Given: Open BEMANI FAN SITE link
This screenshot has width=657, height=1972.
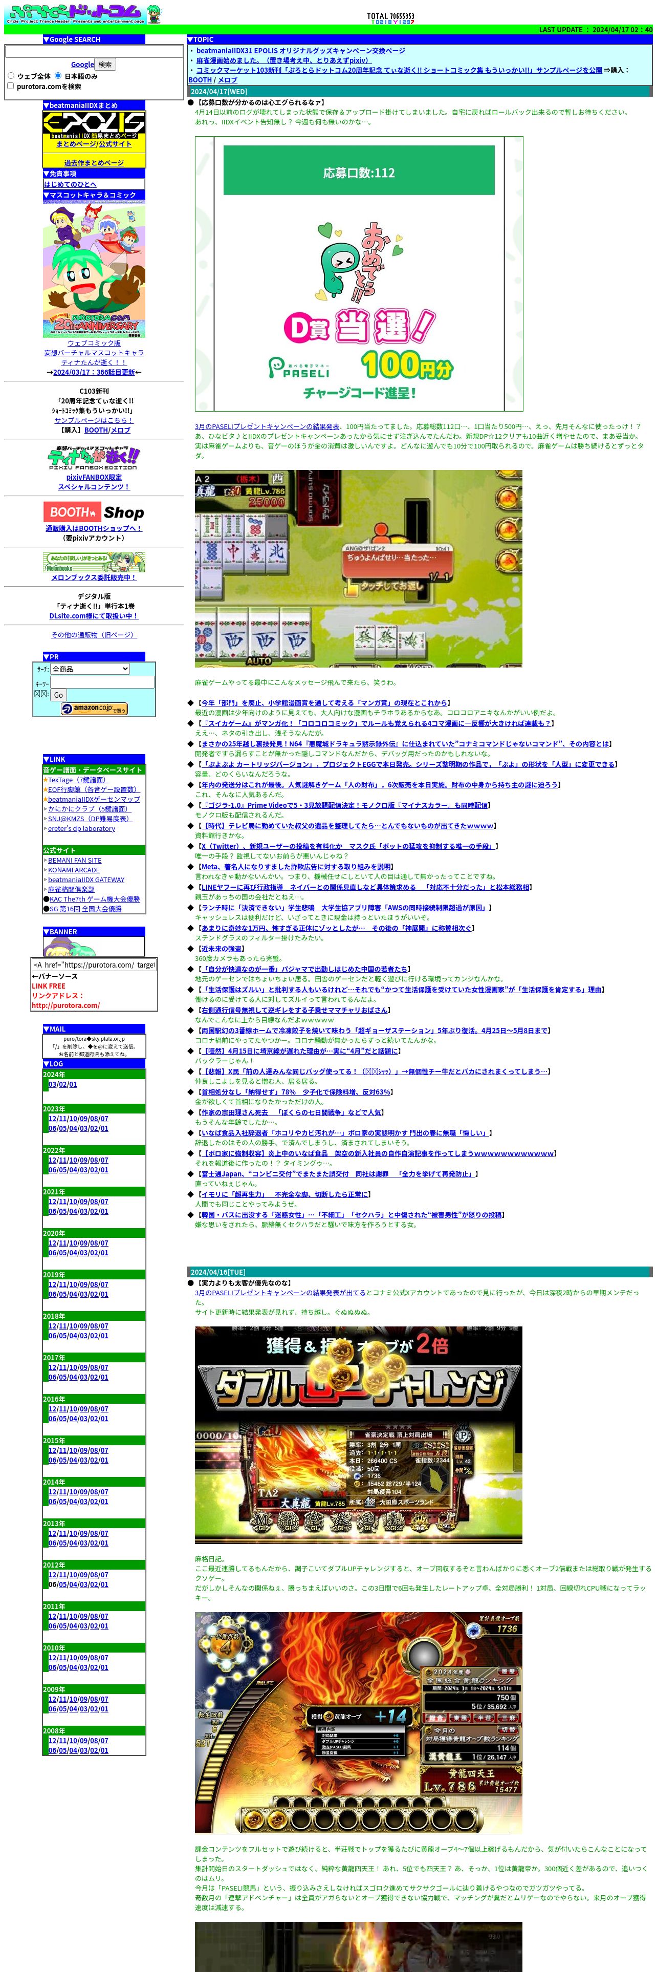Looking at the screenshot, I should (x=75, y=861).
